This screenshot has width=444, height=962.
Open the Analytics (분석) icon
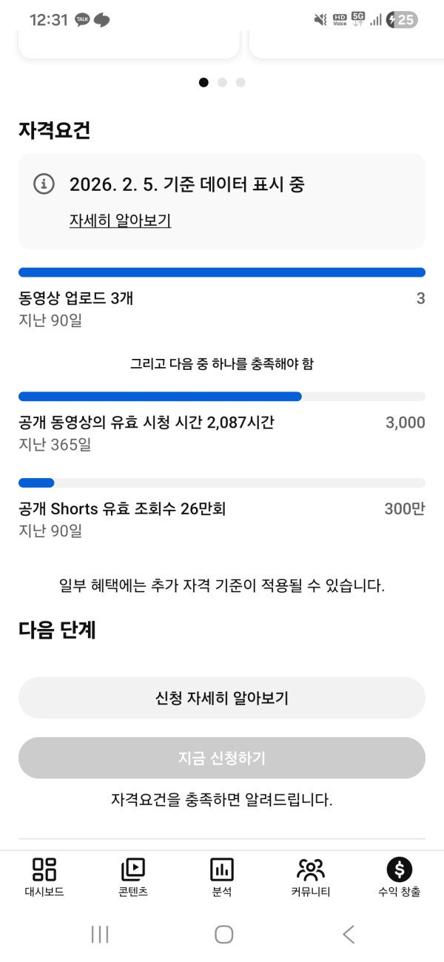pyautogui.click(x=222, y=869)
